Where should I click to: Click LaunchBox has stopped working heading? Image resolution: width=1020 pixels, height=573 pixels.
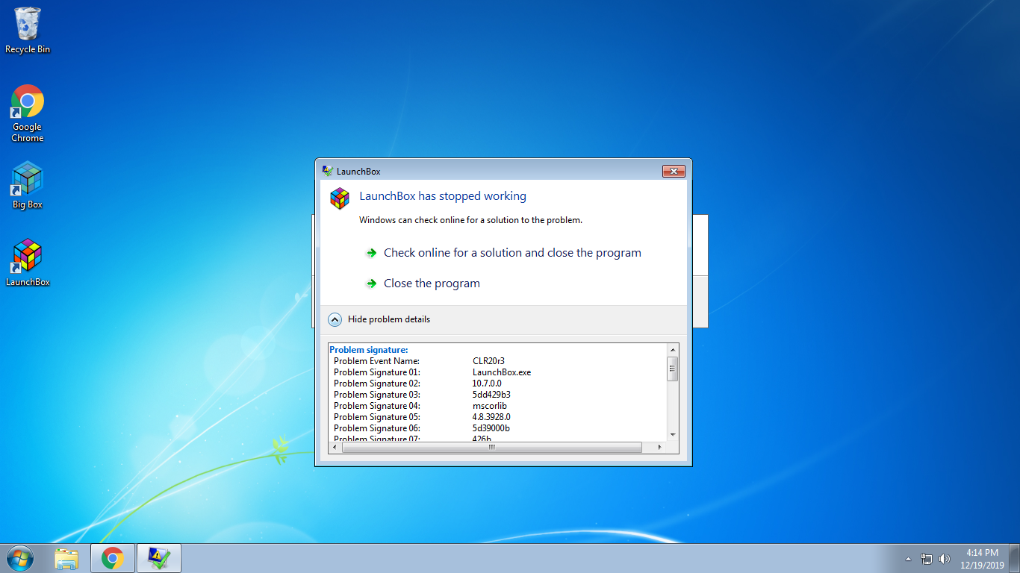tap(443, 196)
